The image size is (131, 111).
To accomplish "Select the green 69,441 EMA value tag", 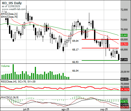I will point(124,35).
